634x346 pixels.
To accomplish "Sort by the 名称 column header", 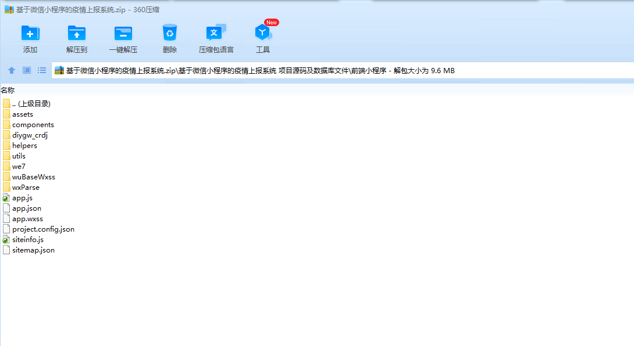I will (8, 90).
